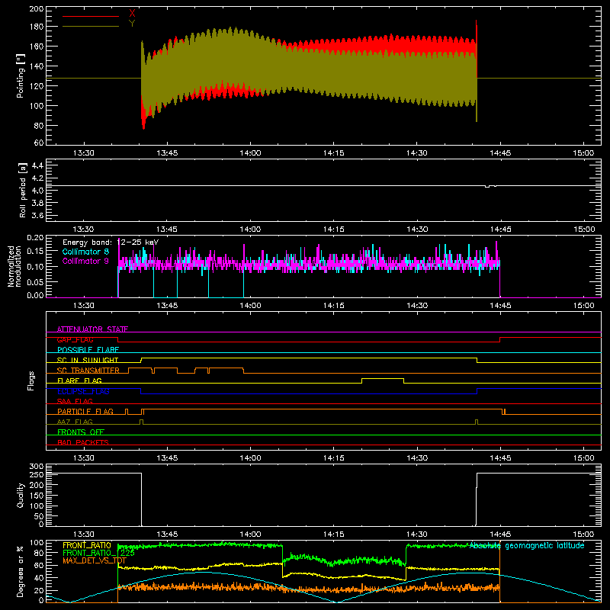
Task: Click '13:45' tick under modulation plot
Action: click(167, 306)
